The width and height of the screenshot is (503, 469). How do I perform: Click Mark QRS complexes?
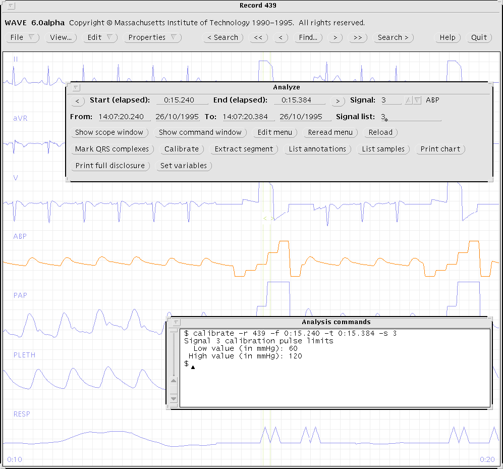pos(112,149)
